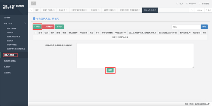Open 拟来济落地情况 in the sidebar
The image size is (212, 106).
(10, 61)
